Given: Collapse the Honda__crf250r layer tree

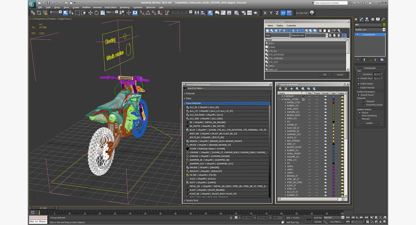Looking at the screenshot, I should pyautogui.click(x=279, y=99).
